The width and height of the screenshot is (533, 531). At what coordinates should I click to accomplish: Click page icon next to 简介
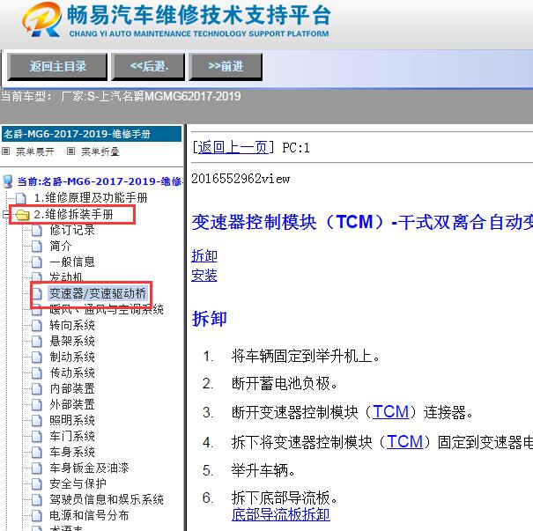37,247
